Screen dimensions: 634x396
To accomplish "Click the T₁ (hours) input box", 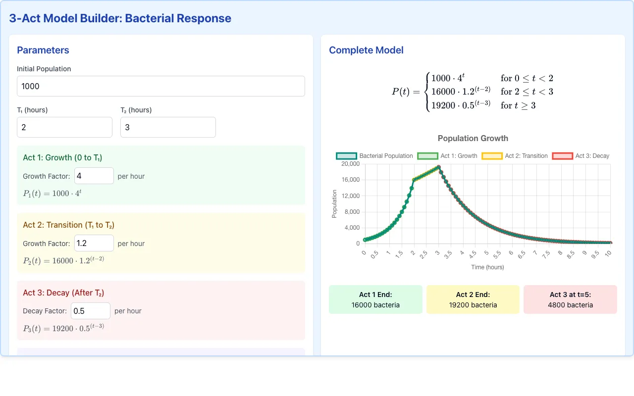I will click(x=64, y=127).
